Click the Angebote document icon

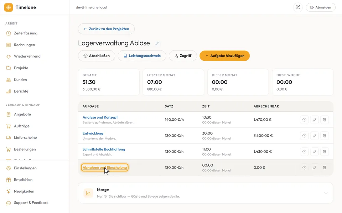click(9, 114)
